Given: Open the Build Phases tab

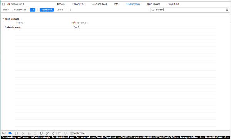Looking at the screenshot, I should point(154,4).
